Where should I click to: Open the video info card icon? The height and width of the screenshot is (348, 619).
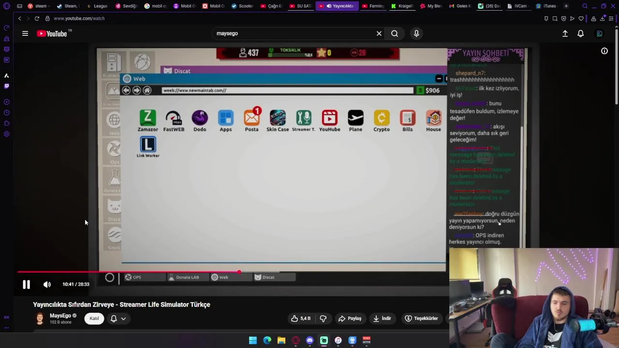point(604,51)
